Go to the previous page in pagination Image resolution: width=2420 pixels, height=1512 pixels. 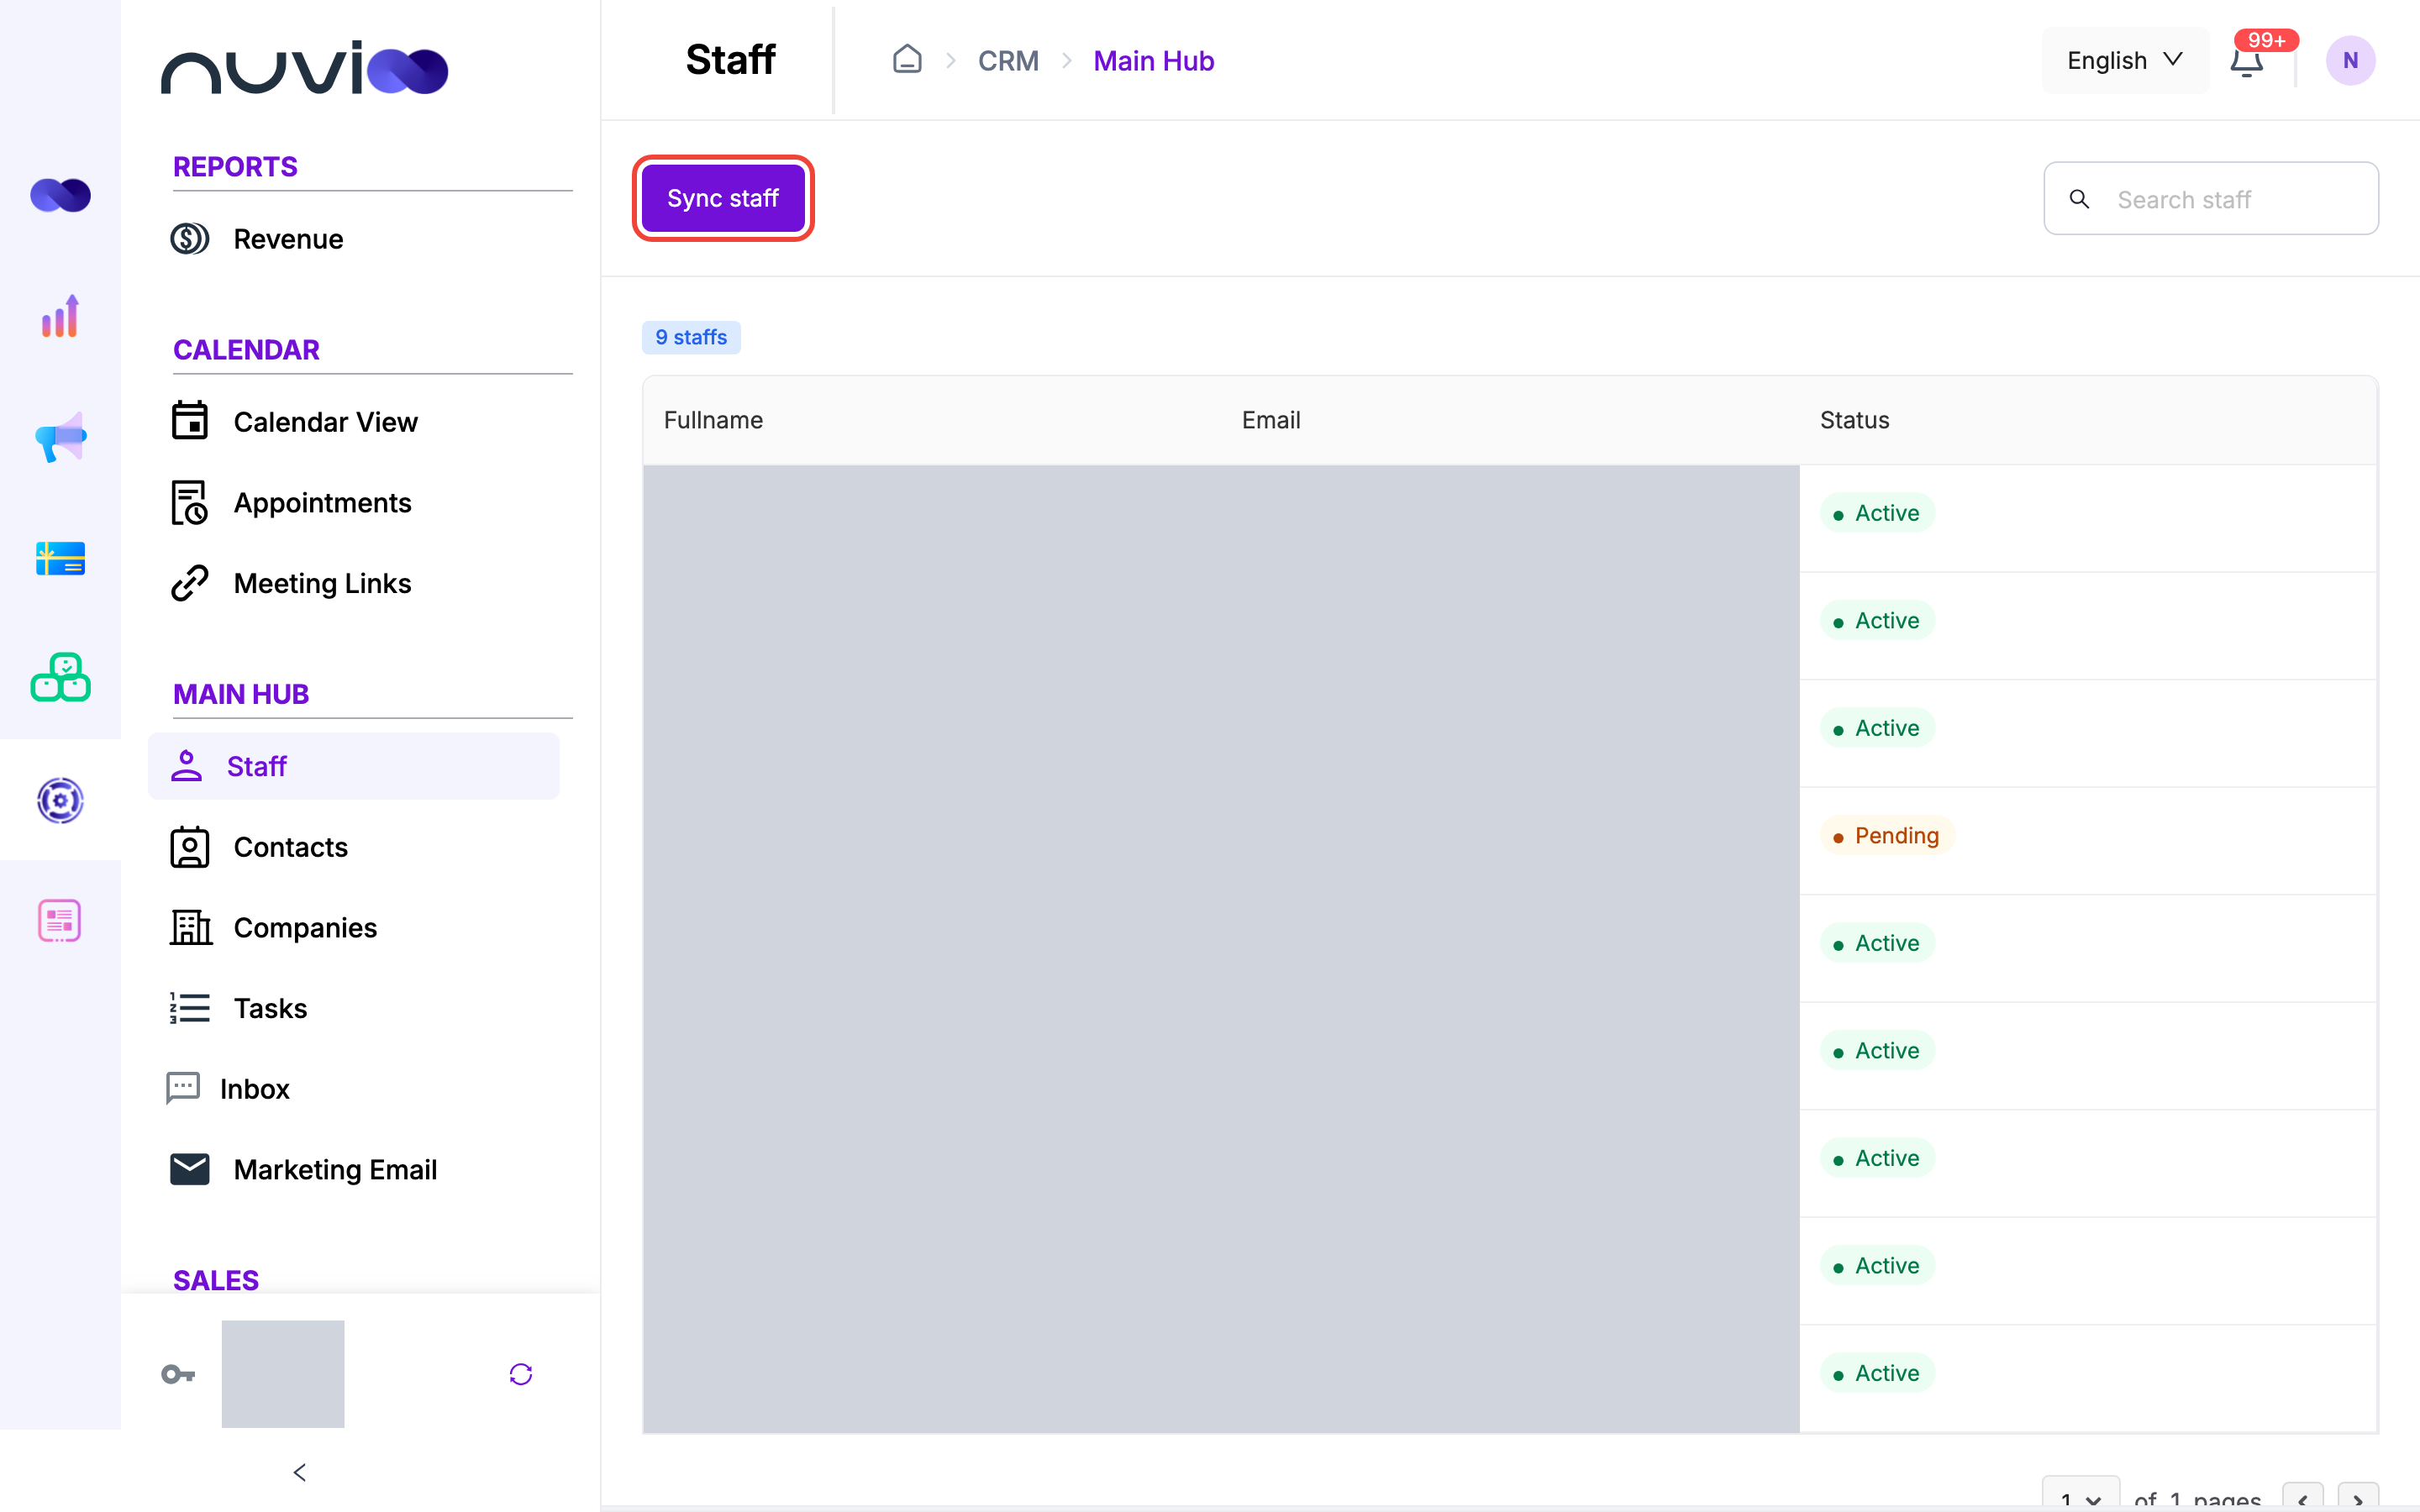2303,1498
